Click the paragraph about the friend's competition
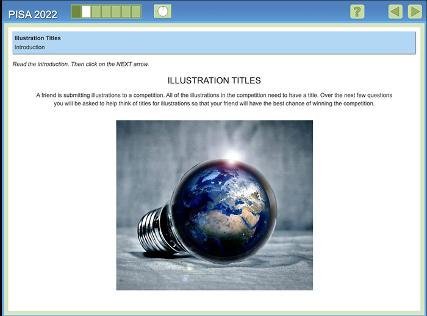The image size is (427, 316). 213,99
